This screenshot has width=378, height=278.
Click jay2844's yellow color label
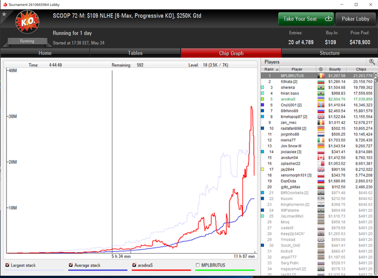pos(262,169)
